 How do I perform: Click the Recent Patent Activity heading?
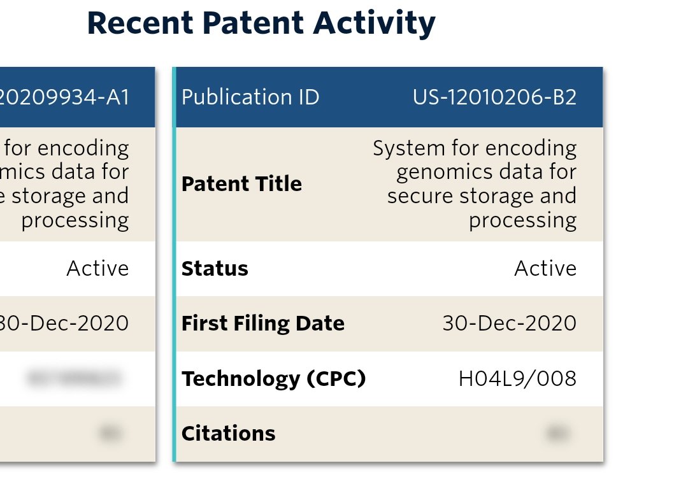[x=261, y=24]
